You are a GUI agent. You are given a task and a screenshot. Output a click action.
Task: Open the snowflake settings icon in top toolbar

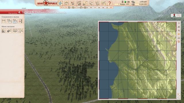click(x=60, y=3)
